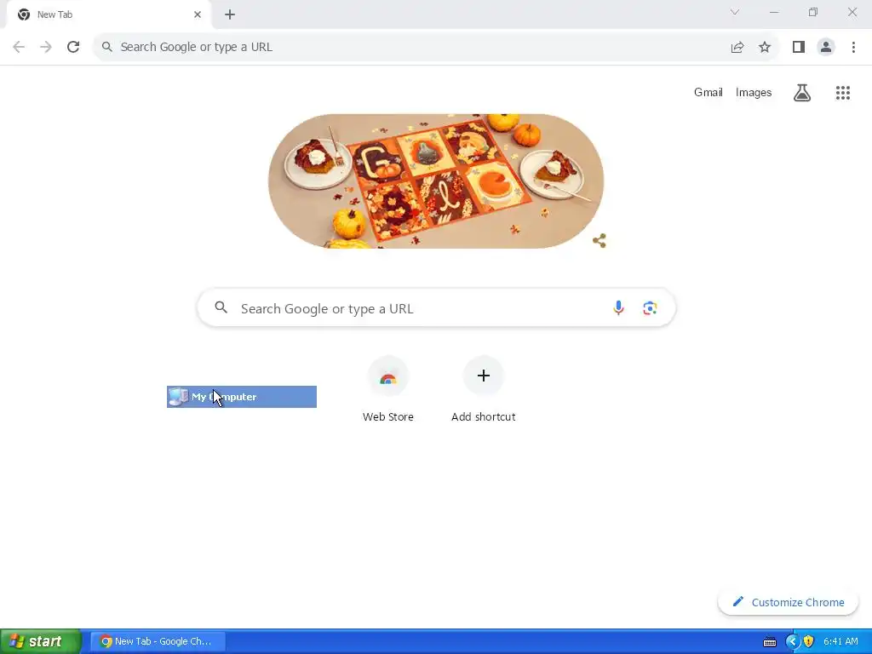
Task: Open a new tab with the plus button
Action: point(230,14)
